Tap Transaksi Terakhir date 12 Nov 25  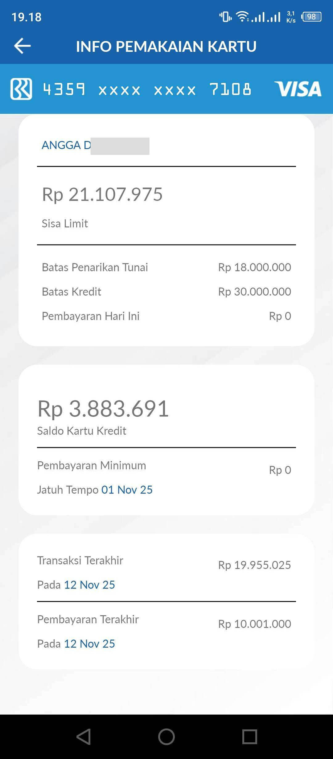[x=89, y=585]
